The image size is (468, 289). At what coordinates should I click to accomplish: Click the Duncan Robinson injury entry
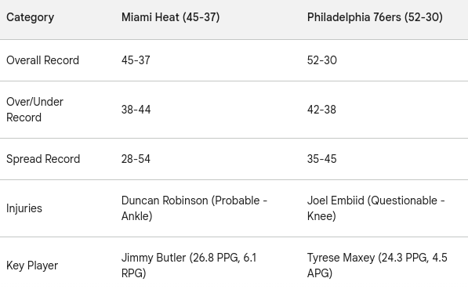click(x=194, y=208)
